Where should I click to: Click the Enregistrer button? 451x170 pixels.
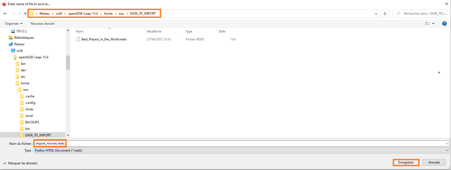coord(406,162)
